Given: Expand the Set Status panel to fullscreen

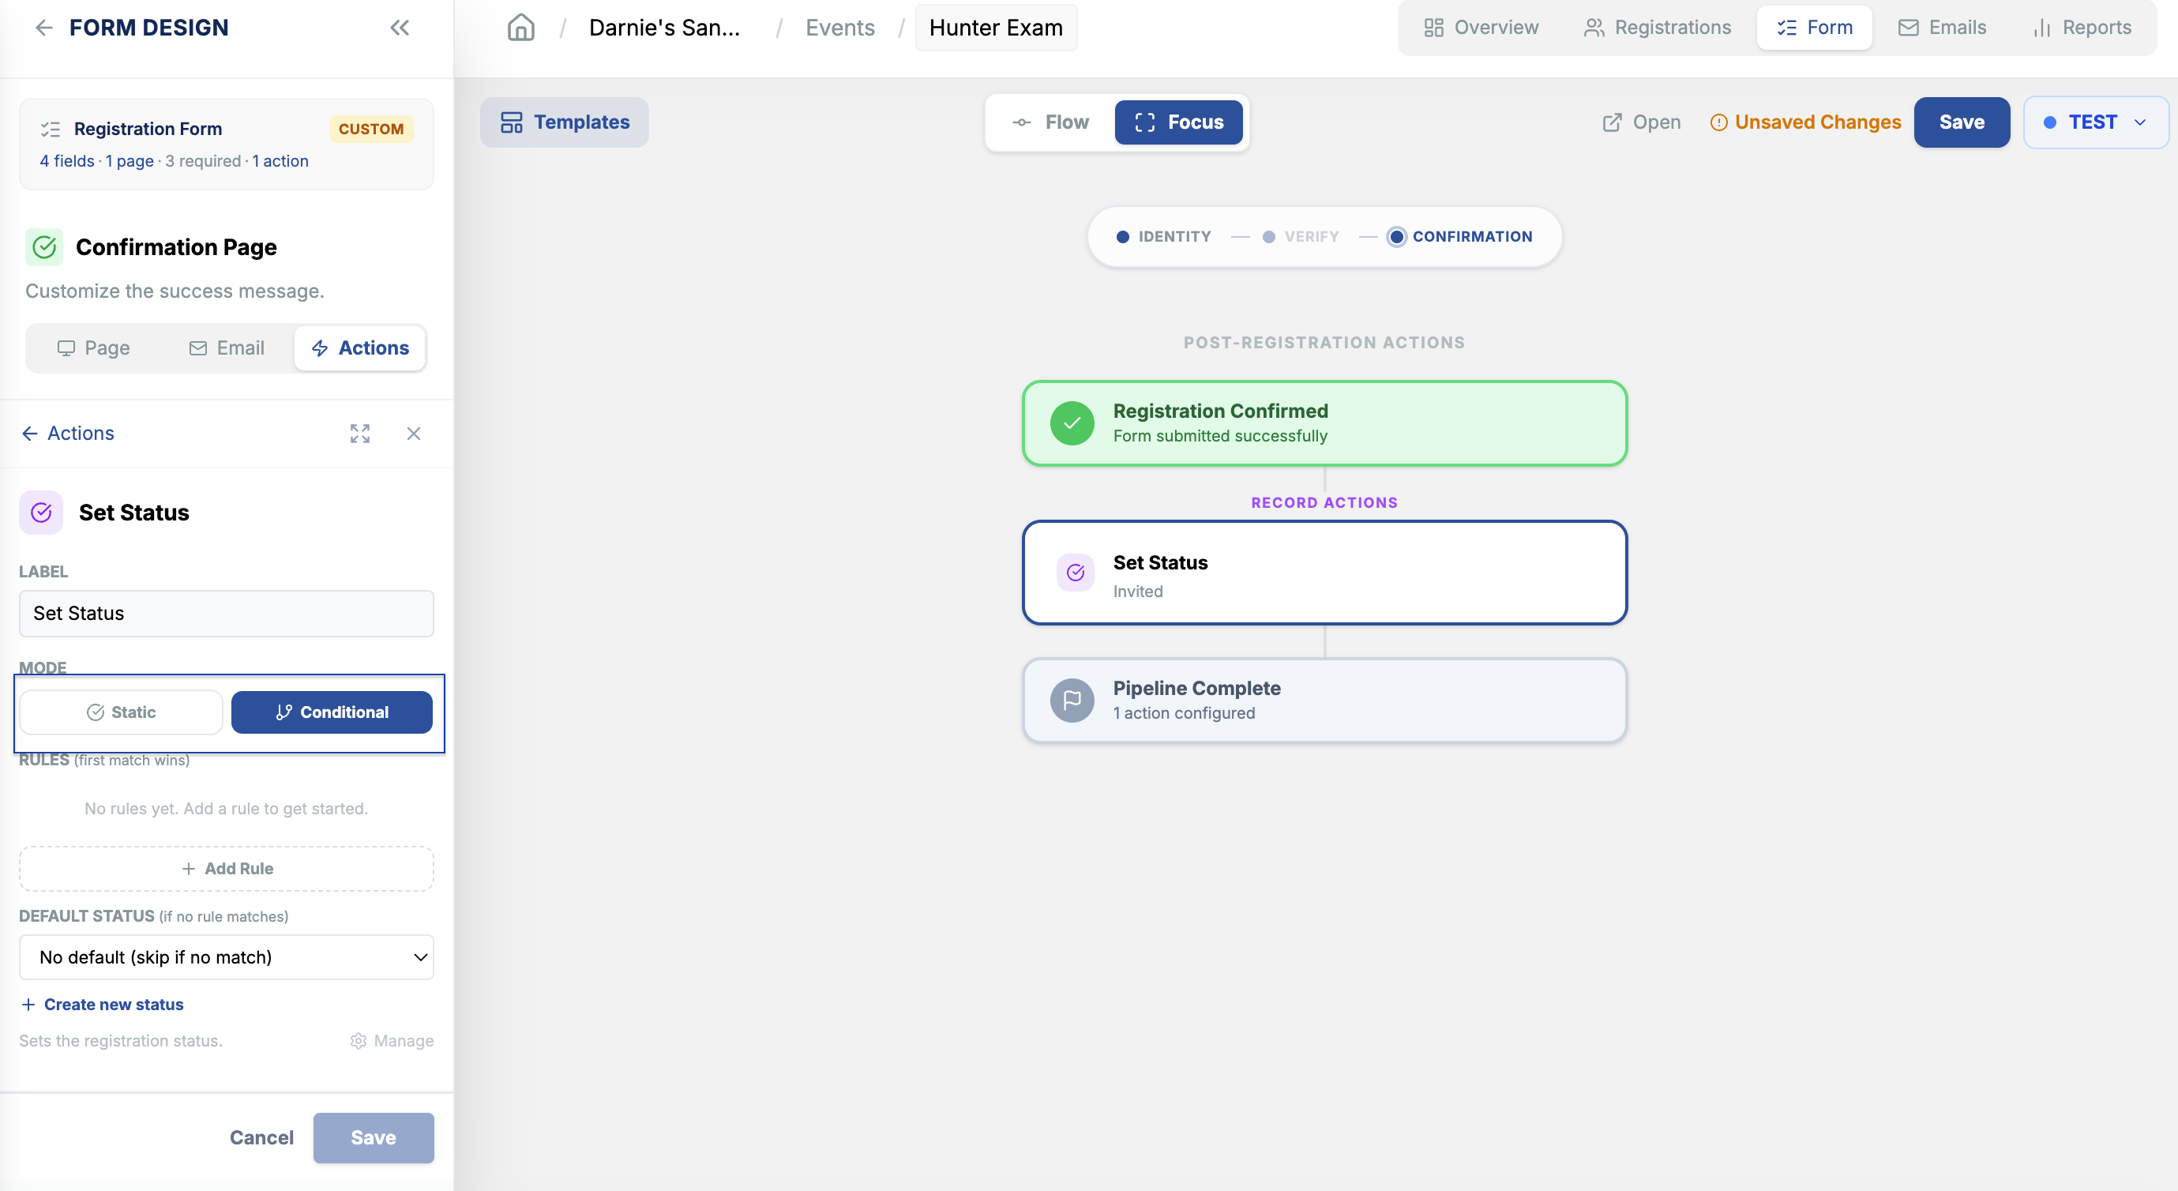Looking at the screenshot, I should 360,434.
